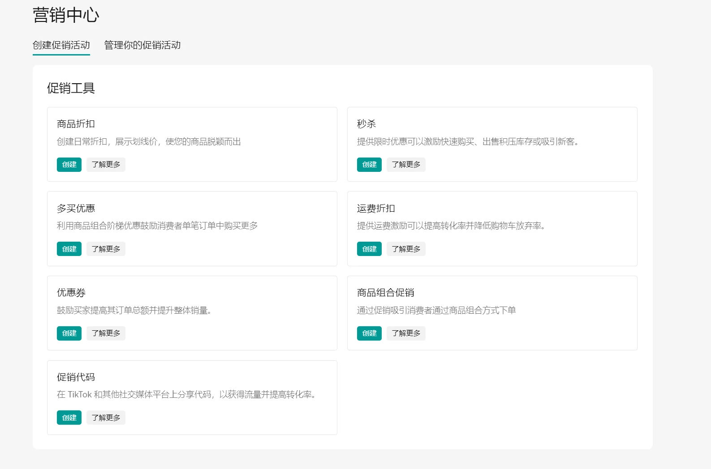Image resolution: width=711 pixels, height=469 pixels.
Task: Open 管理你的促销活动 tab
Action: pyautogui.click(x=142, y=45)
